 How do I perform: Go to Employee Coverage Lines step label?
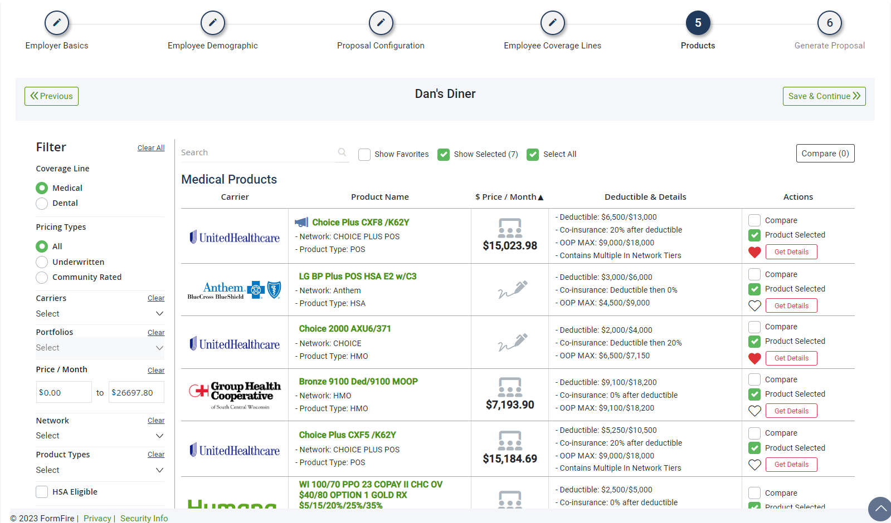click(x=553, y=46)
